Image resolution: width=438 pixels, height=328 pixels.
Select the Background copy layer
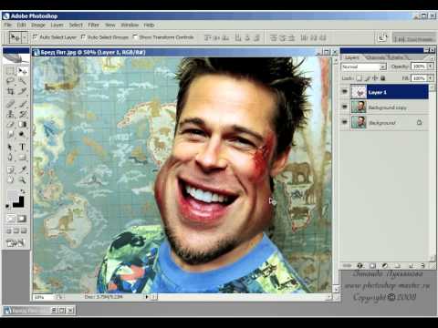pos(384,107)
